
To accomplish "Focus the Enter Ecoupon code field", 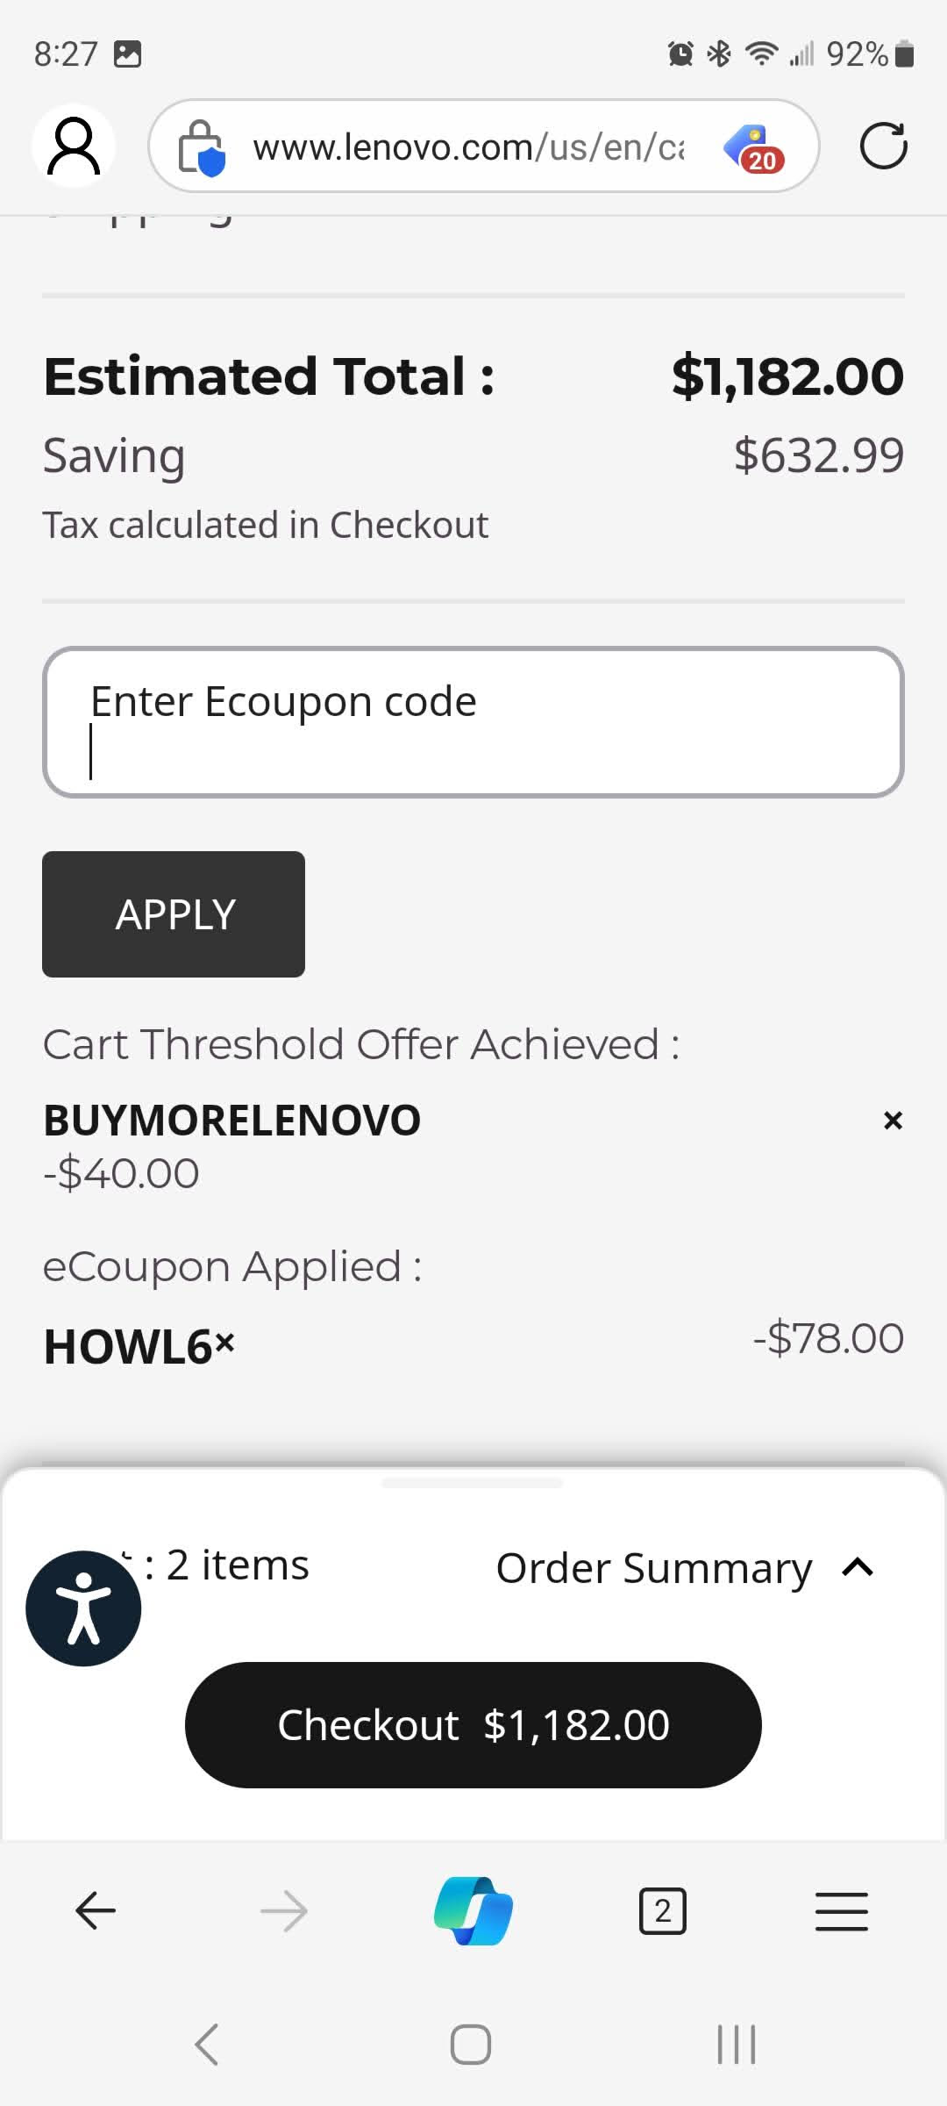I will 473,722.
